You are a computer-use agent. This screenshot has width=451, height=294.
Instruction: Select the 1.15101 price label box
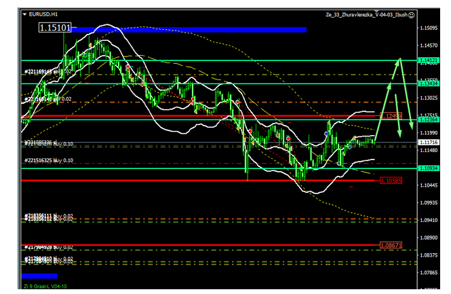pos(55,29)
